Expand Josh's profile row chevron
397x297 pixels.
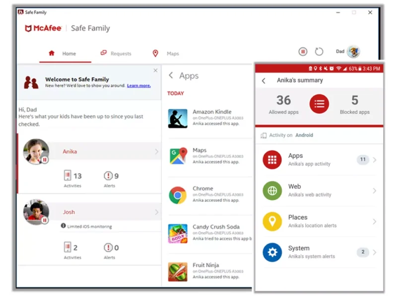pos(156,212)
